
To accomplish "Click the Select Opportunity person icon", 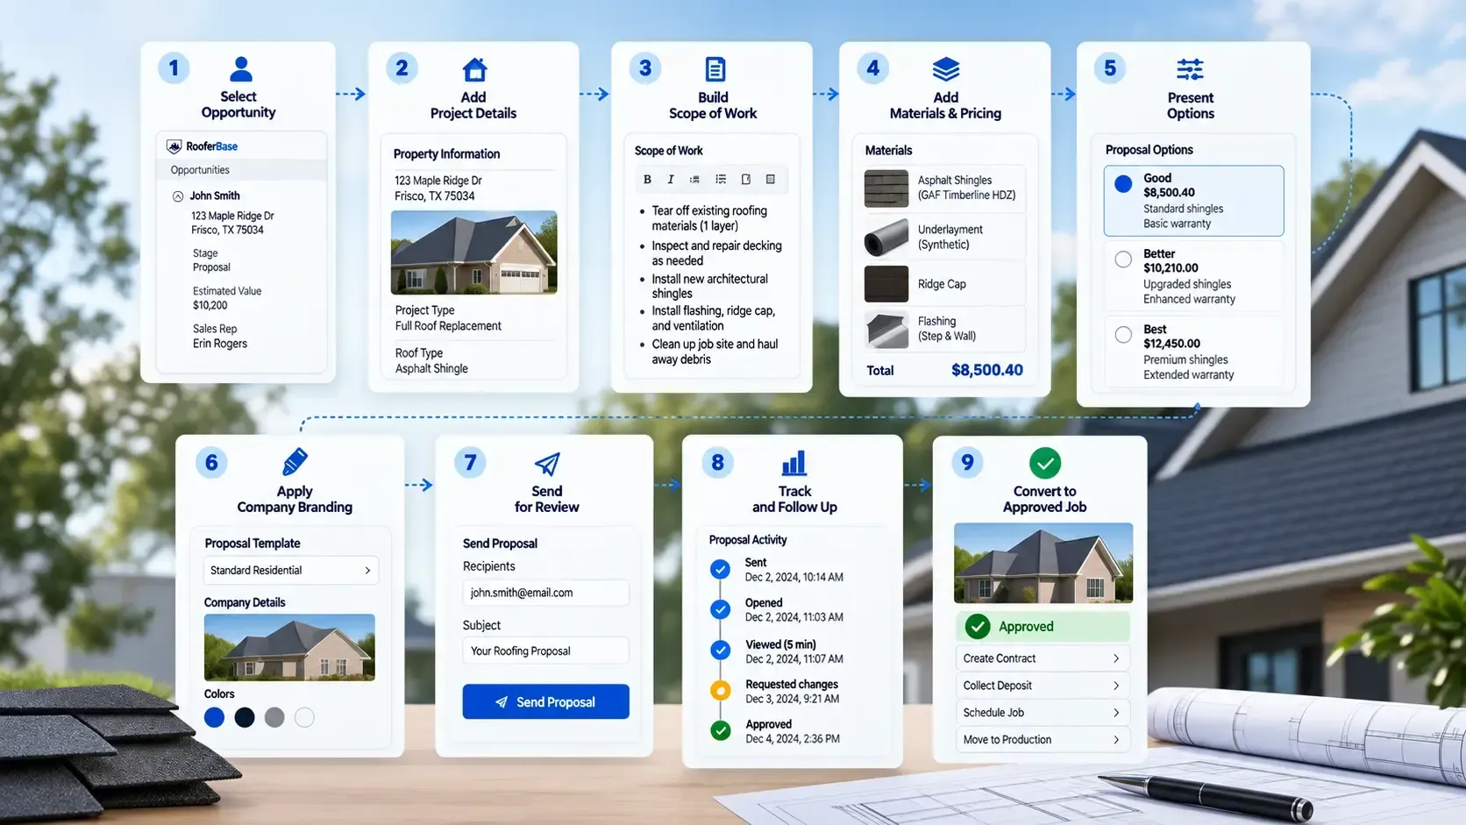I will (240, 69).
